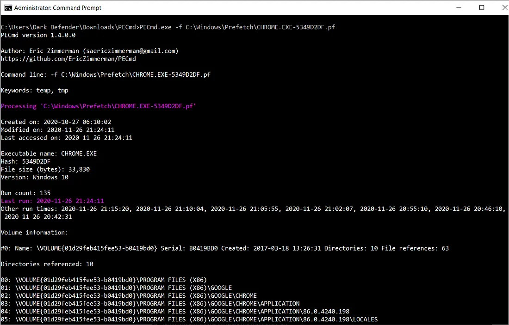Viewport: 509px width, 325px height.
Task: Click the 'Directories referenced: 10' line
Action: click(47, 264)
